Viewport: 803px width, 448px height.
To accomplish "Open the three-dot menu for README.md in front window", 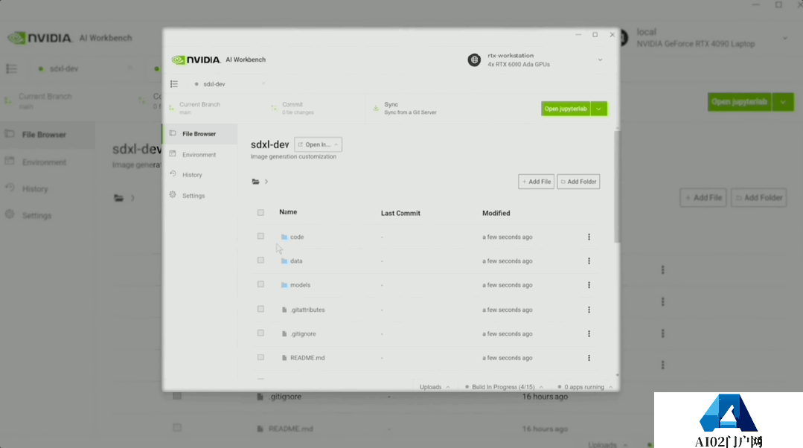I will (x=589, y=358).
